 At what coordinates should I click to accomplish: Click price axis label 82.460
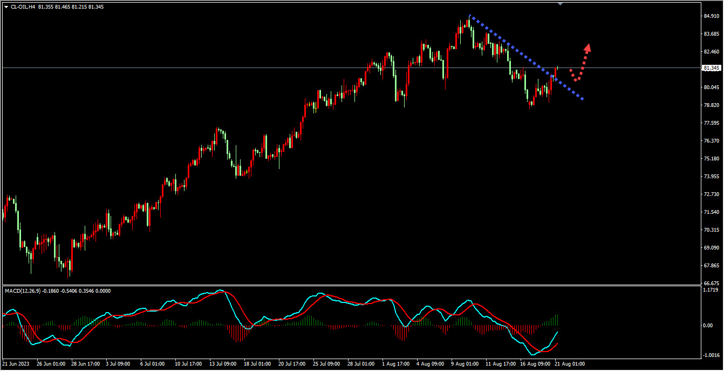(712, 52)
